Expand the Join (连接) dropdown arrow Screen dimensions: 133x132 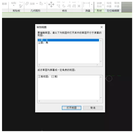click(37, 4)
